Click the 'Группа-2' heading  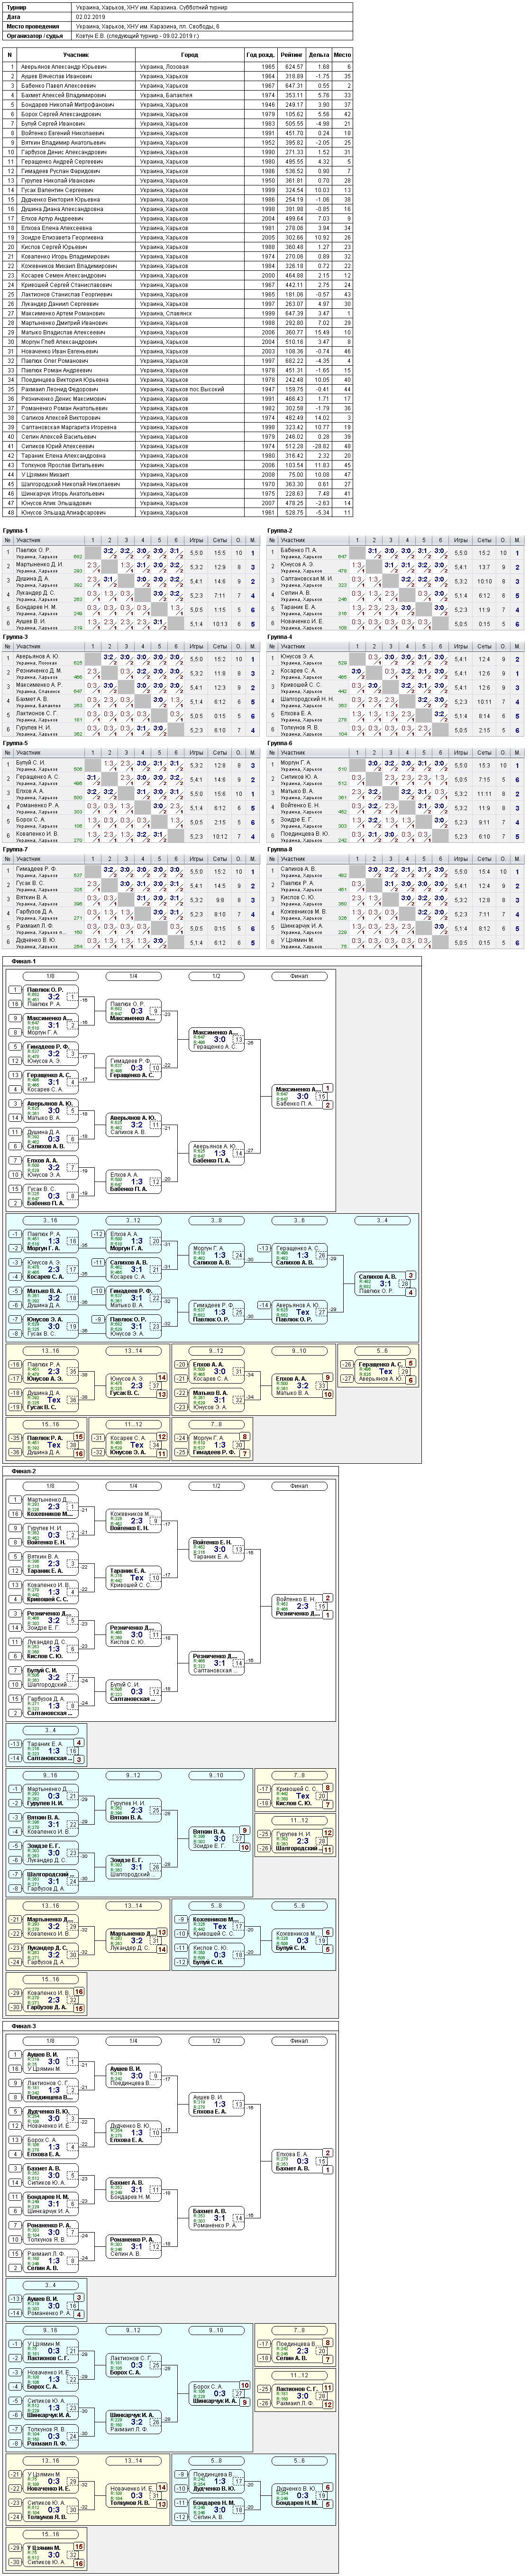(280, 531)
